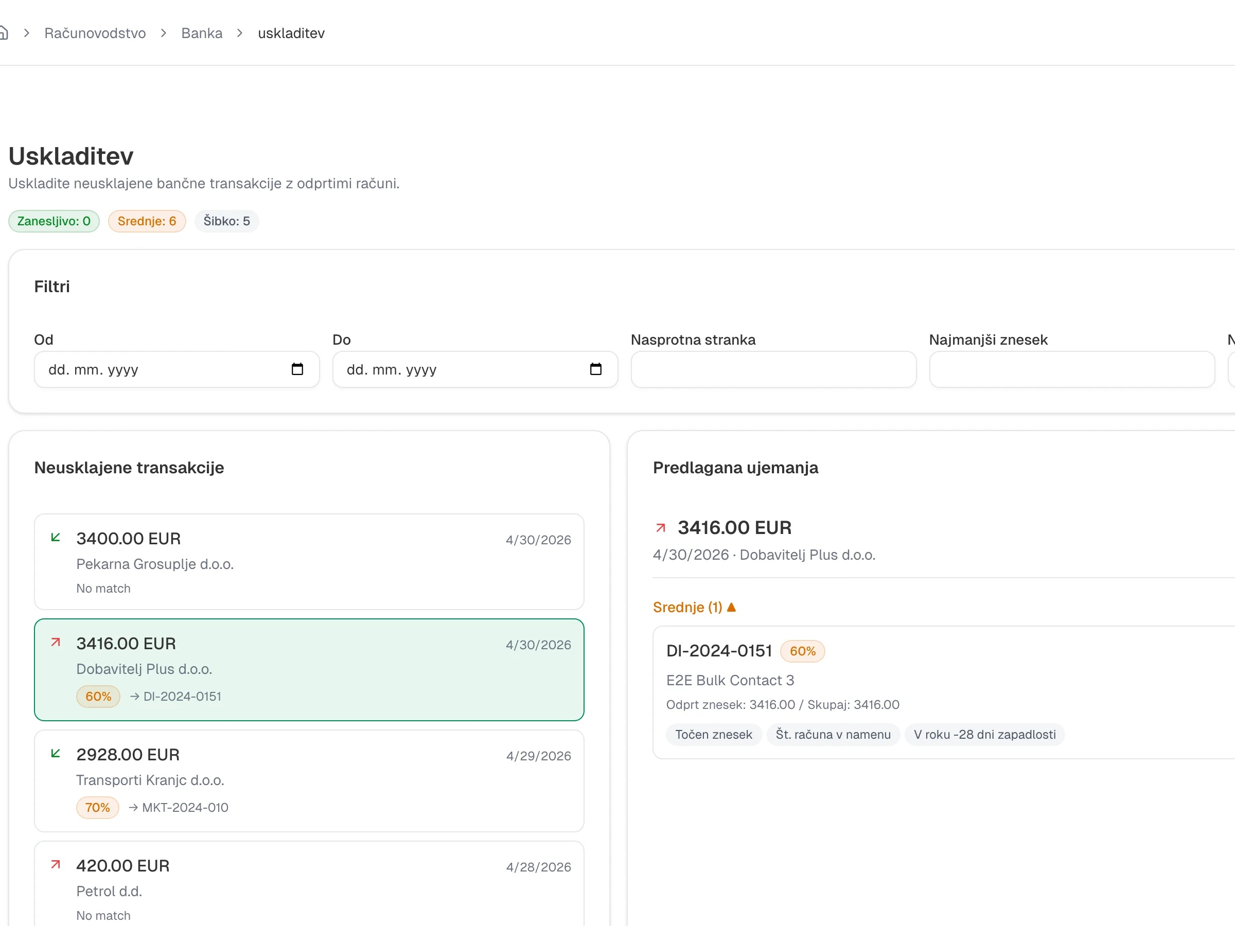This screenshot has height=926, width=1235.
Task: Click the Neusklajene transakcije heading
Action: tap(129, 467)
